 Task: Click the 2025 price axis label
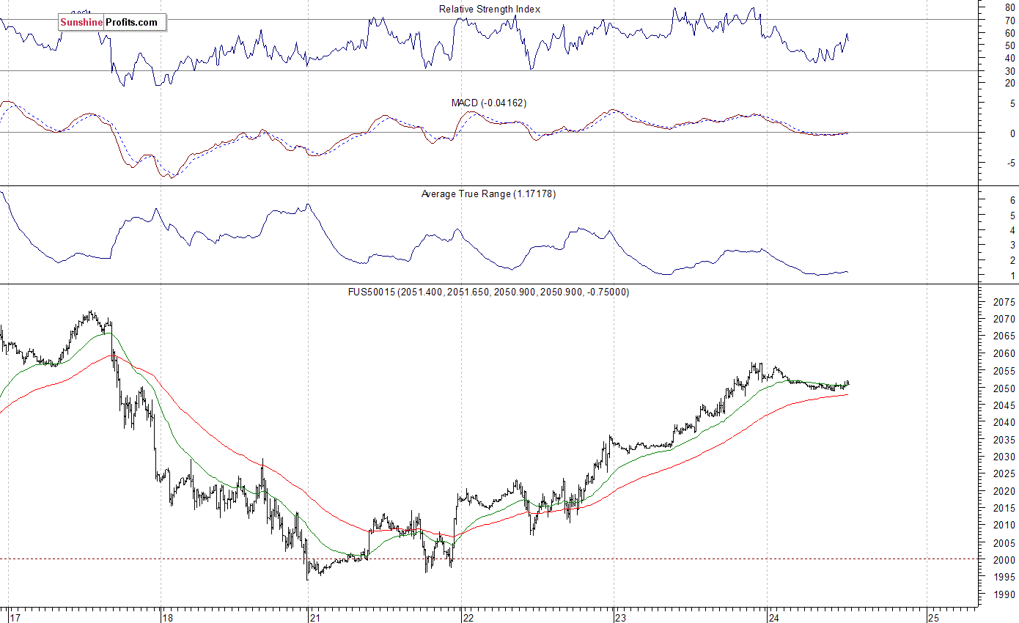1004,474
